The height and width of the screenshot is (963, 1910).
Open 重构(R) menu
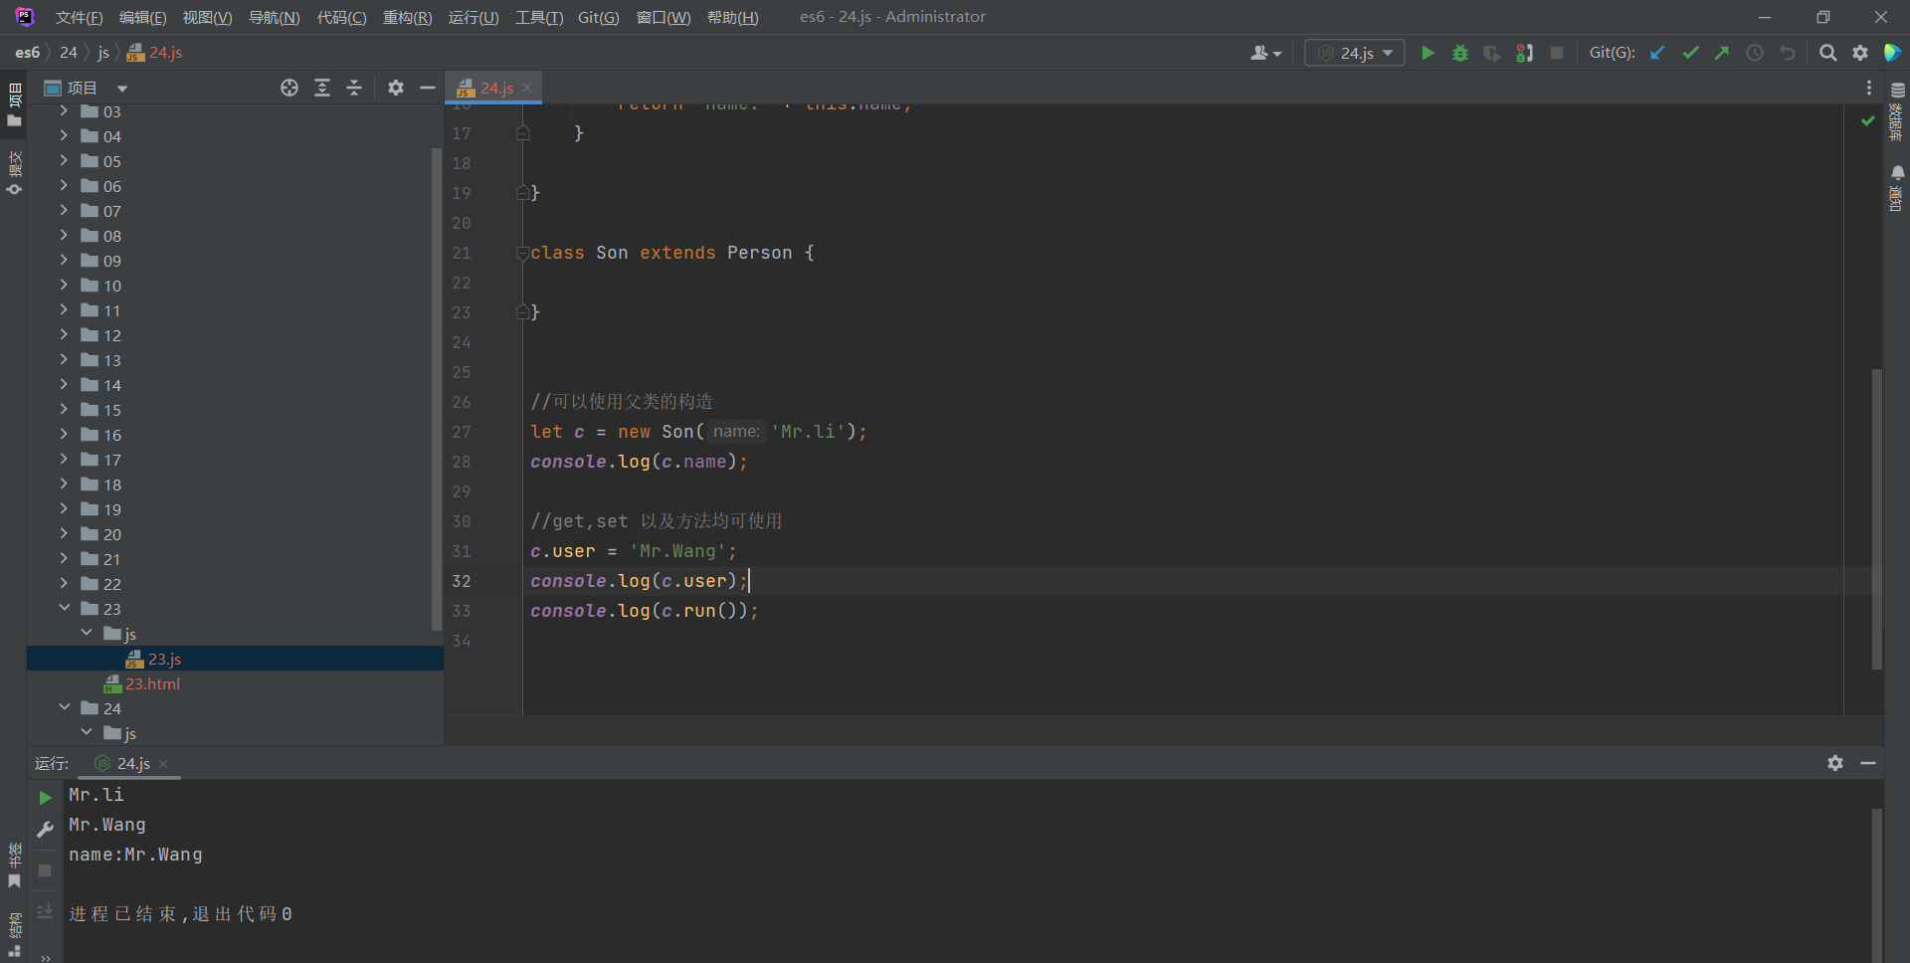pos(408,17)
